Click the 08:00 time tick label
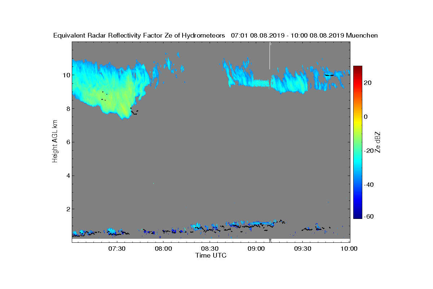The width and height of the screenshot is (433, 289). coord(163,249)
